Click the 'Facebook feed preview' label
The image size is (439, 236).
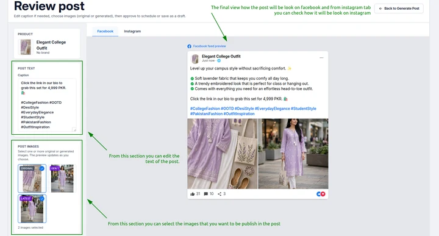209,46
